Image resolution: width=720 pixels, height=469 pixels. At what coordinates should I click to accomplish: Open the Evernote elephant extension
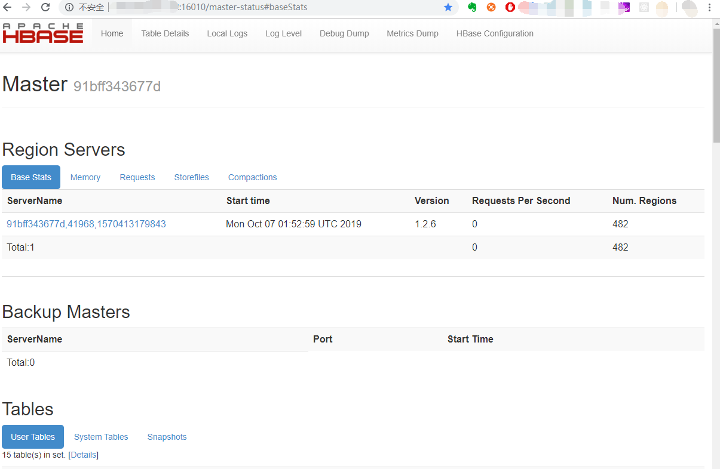(472, 7)
